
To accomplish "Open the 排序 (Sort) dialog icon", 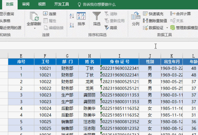I will [81, 16].
